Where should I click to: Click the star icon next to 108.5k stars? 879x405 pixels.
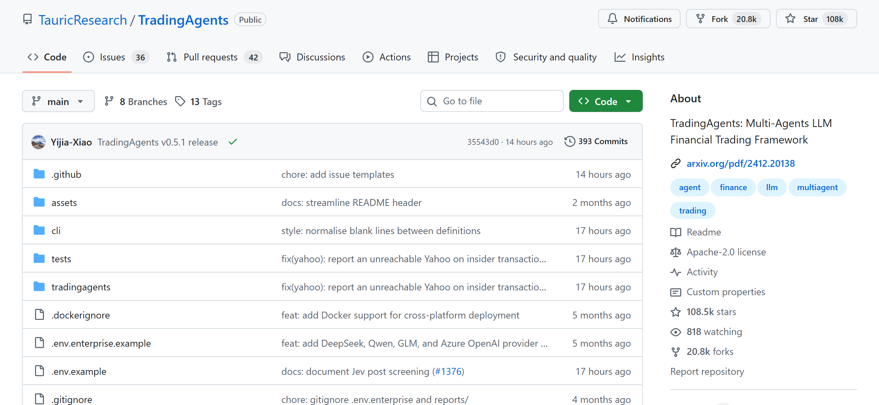[x=675, y=312]
